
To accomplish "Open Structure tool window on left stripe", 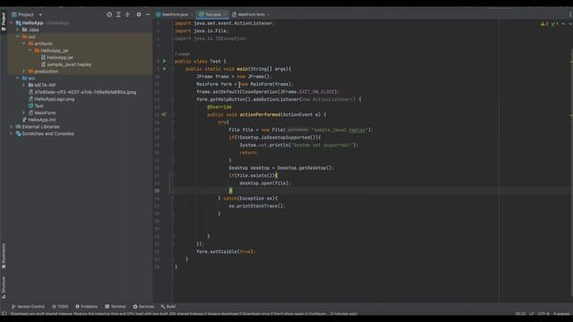I will (x=4, y=288).
